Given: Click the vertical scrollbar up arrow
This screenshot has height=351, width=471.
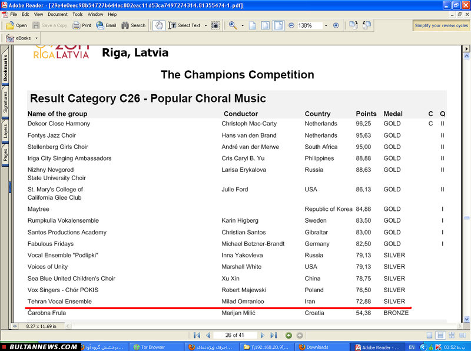Looking at the screenshot, I should click(x=466, y=56).
